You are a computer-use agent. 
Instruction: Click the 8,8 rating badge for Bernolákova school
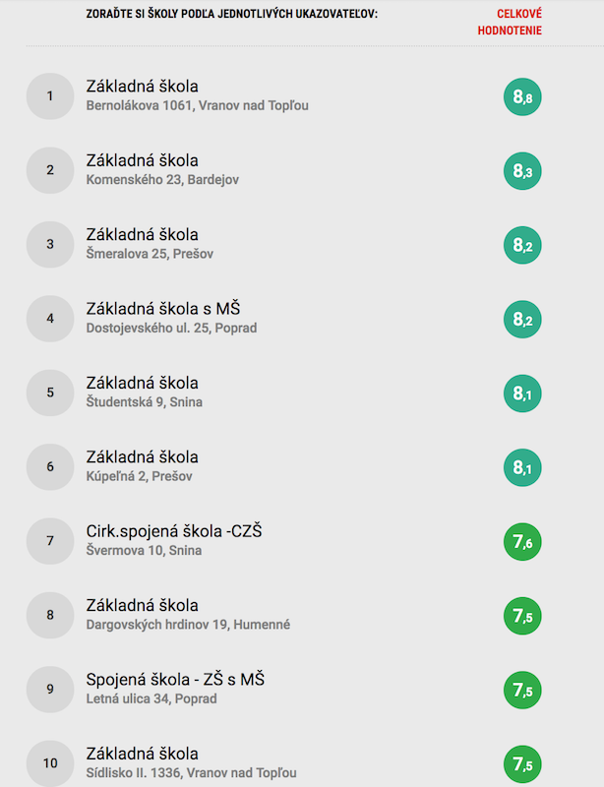coord(522,96)
